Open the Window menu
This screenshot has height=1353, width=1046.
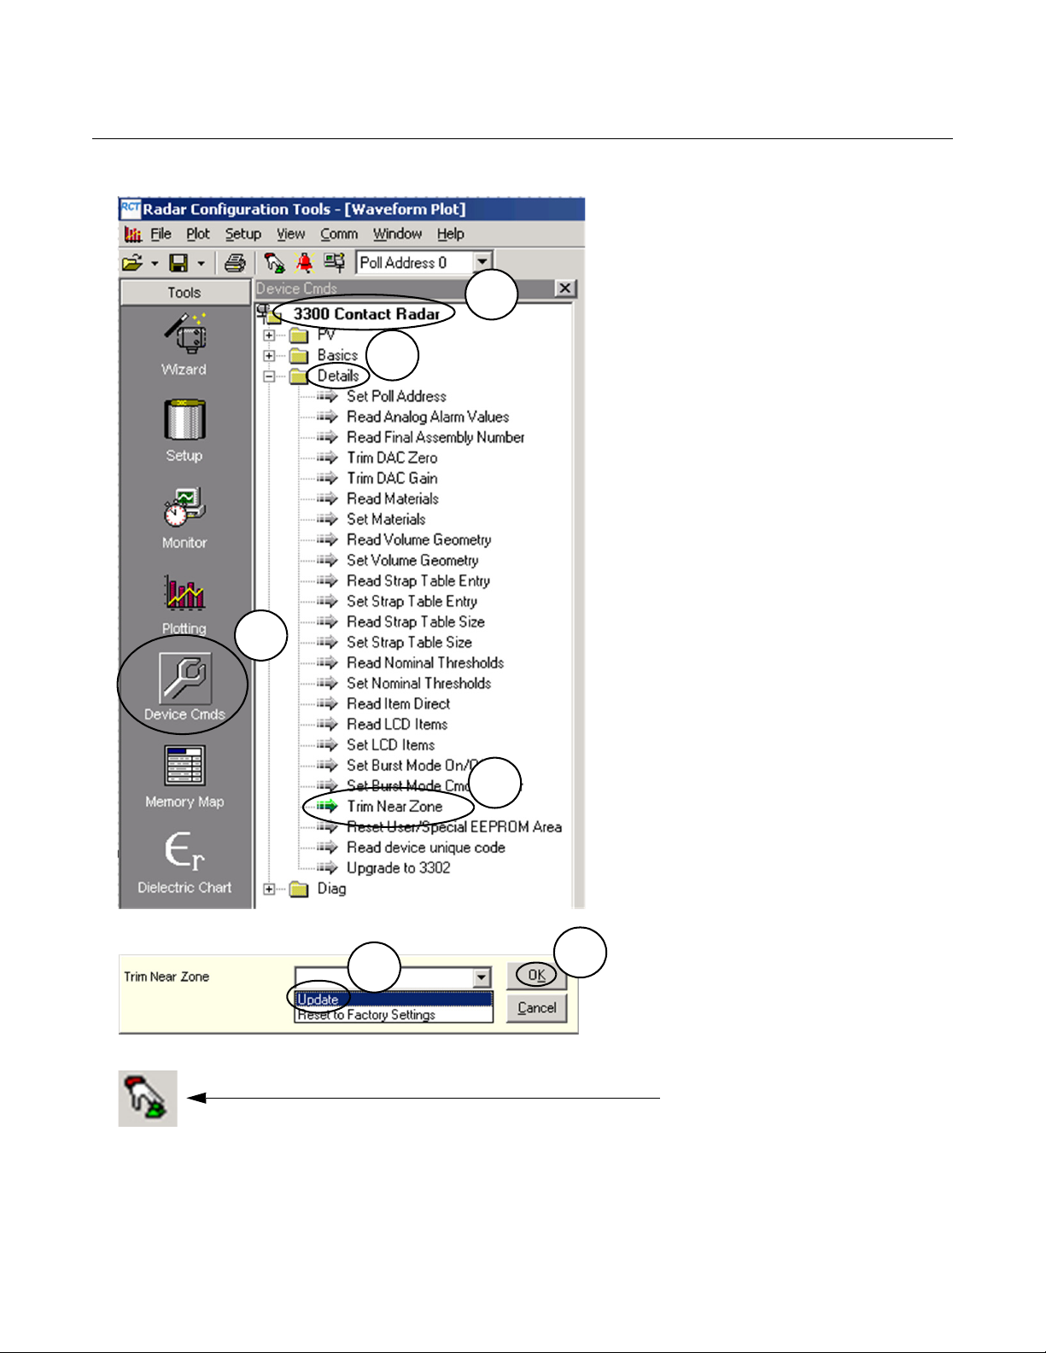coord(397,234)
